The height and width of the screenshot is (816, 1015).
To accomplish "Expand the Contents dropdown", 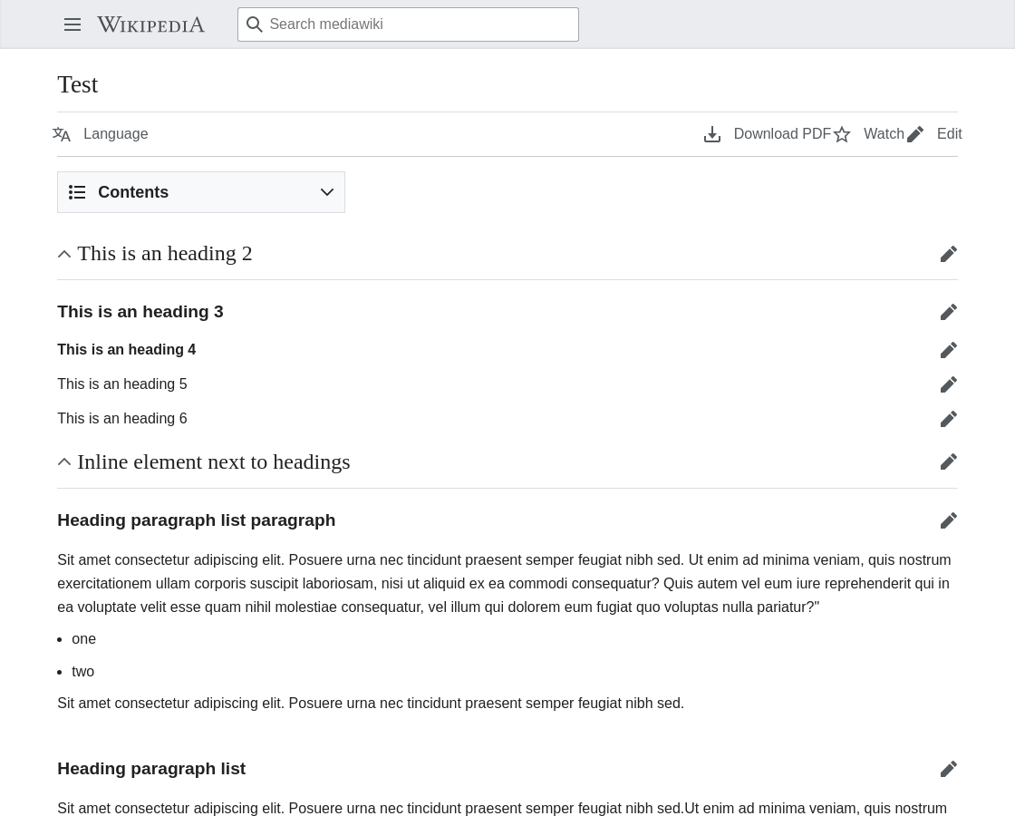I will (200, 192).
